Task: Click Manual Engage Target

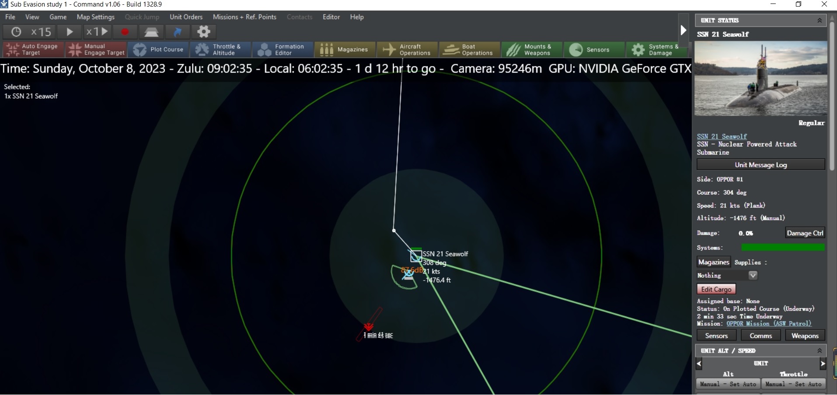Action: (x=96, y=49)
